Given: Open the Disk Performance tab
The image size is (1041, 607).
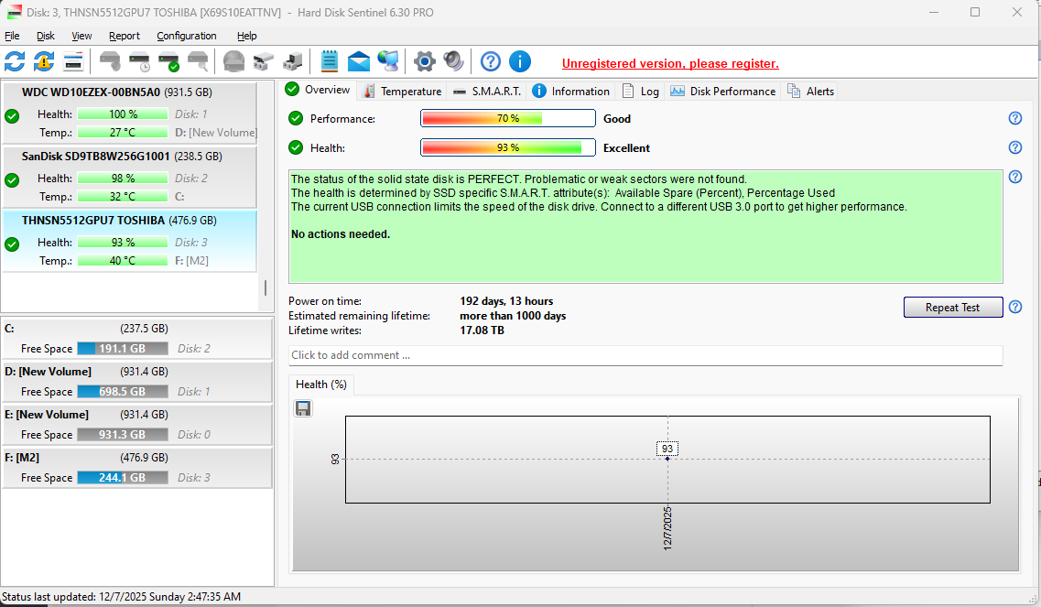Looking at the screenshot, I should (x=723, y=91).
